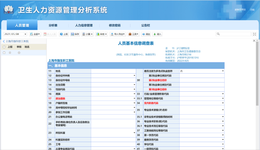Click the 上报 report toolbar button
The height and width of the screenshot is (150, 260).
pyautogui.click(x=63, y=34)
